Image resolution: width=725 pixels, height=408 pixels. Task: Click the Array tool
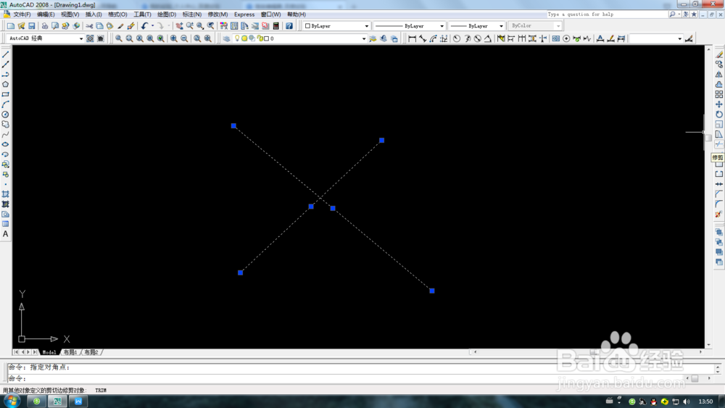pyautogui.click(x=719, y=94)
